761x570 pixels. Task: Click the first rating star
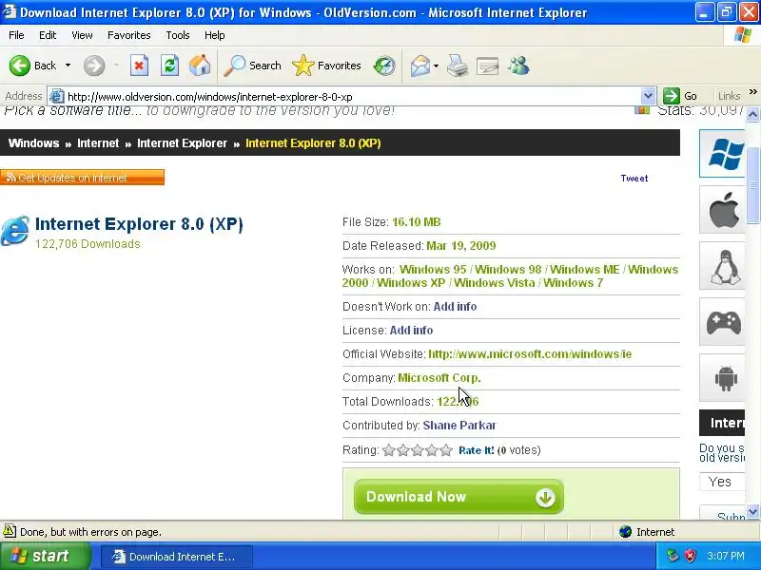pos(388,450)
